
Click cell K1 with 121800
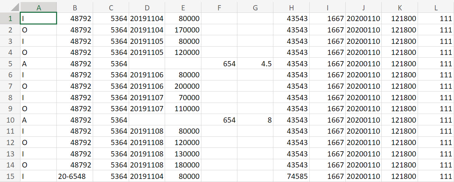coord(400,19)
